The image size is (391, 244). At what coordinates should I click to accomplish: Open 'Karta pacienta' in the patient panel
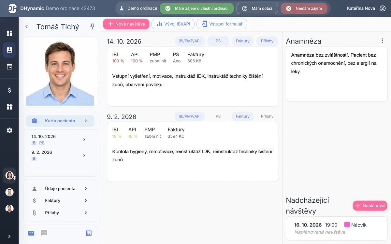[60, 121]
